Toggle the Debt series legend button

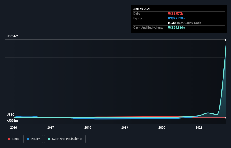[x=13, y=139]
